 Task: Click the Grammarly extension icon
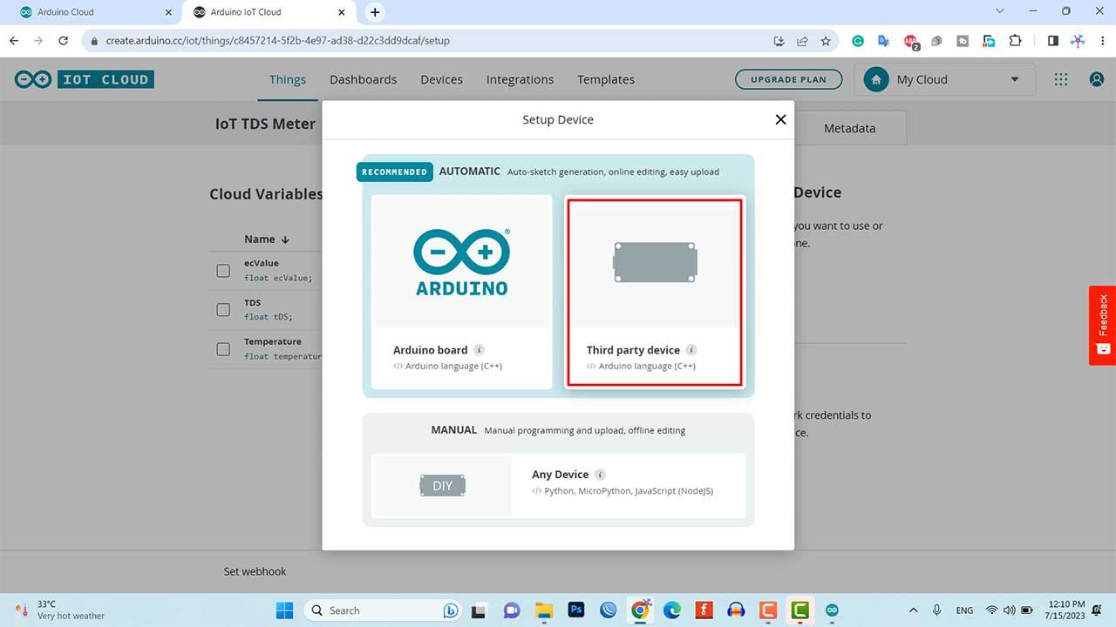click(x=857, y=40)
